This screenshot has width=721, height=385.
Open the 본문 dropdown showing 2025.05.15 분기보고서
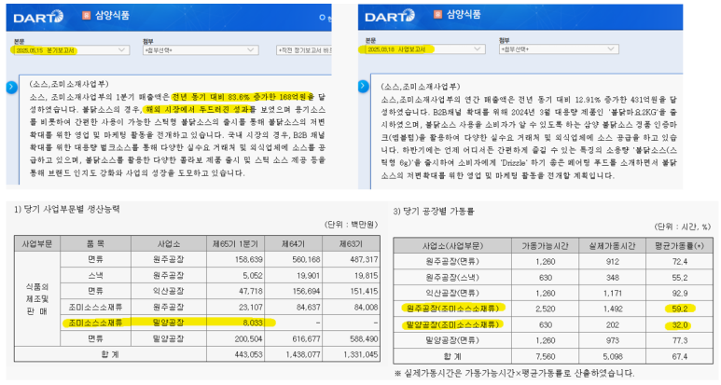point(70,50)
